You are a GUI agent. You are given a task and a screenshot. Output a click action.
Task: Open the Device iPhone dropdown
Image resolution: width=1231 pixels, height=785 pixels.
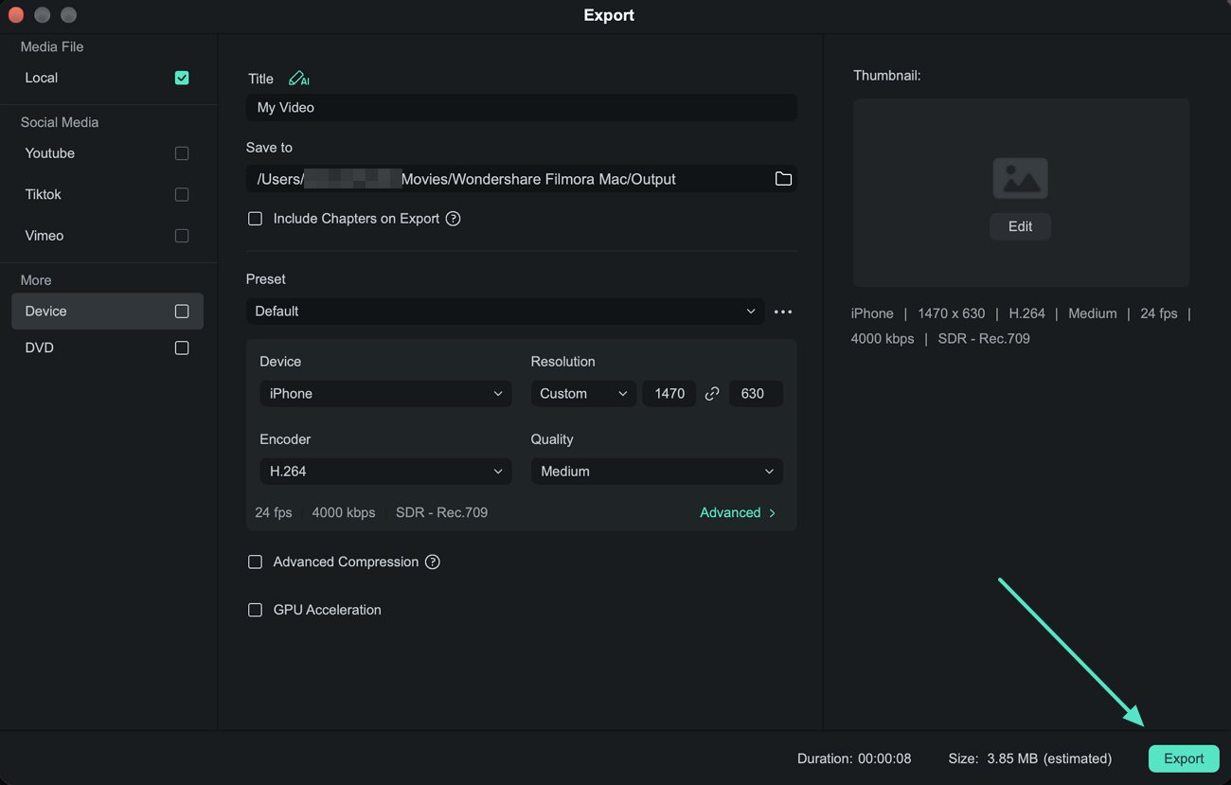point(385,394)
